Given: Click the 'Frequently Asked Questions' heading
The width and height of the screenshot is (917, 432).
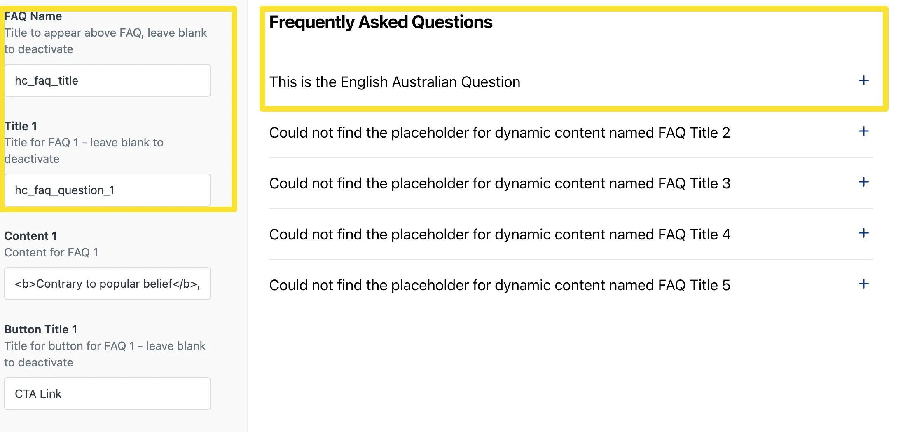Looking at the screenshot, I should point(381,22).
